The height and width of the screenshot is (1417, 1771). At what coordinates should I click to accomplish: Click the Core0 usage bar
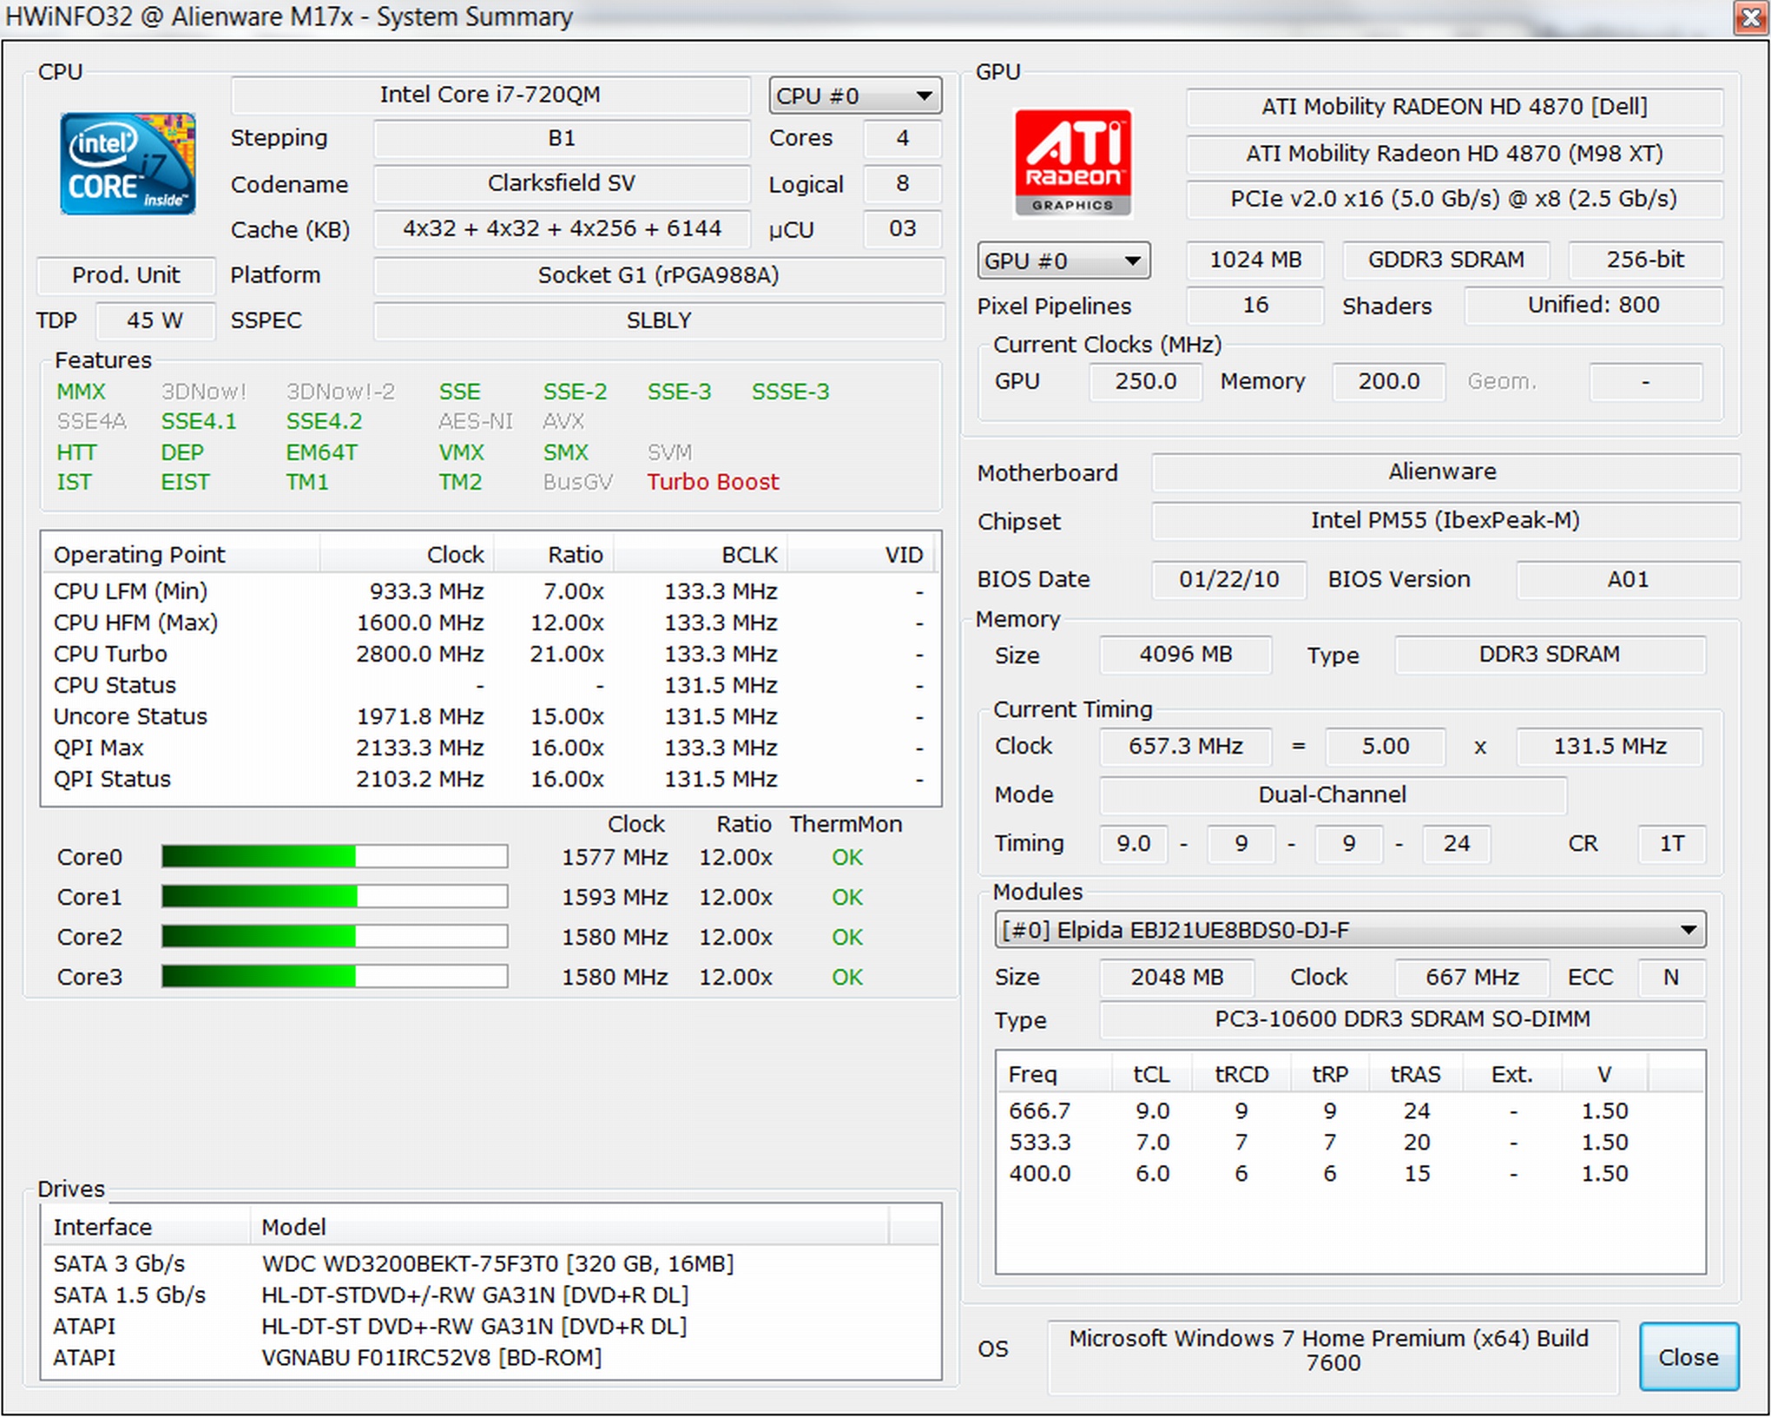[334, 857]
